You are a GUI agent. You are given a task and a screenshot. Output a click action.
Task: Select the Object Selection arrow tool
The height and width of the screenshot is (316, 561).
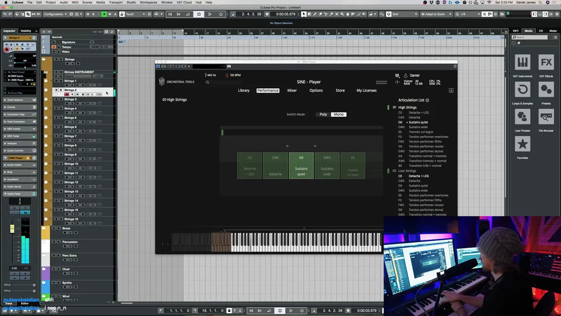[x=304, y=14]
